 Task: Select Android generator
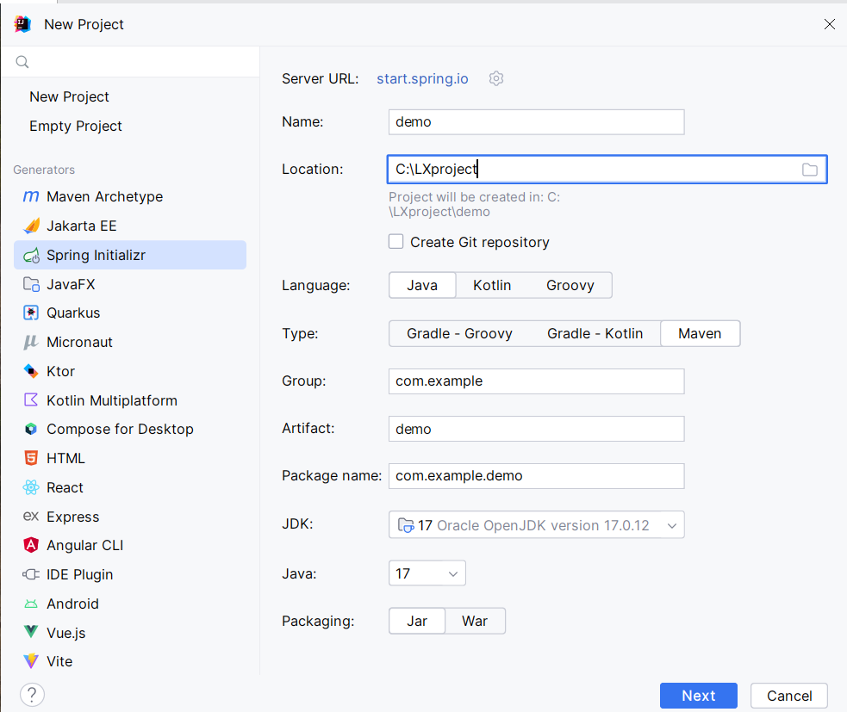pyautogui.click(x=130, y=604)
